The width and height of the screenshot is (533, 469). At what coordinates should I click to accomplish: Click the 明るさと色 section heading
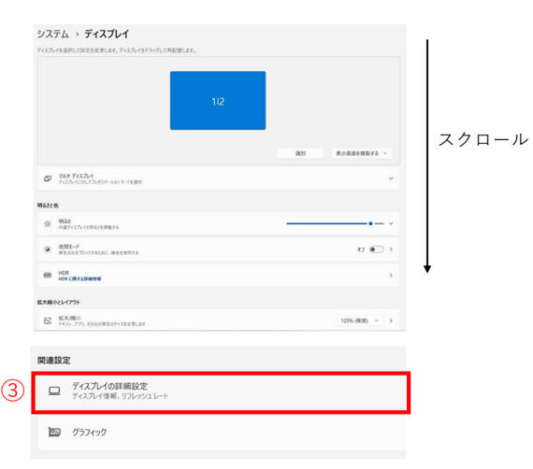point(48,206)
